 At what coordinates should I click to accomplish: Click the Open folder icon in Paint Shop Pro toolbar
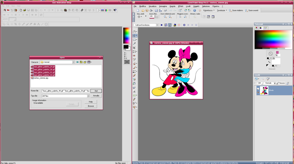click(x=143, y=11)
